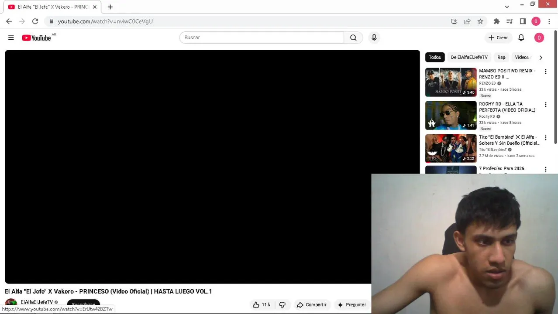Open the RENZO ED channel name

487,83
